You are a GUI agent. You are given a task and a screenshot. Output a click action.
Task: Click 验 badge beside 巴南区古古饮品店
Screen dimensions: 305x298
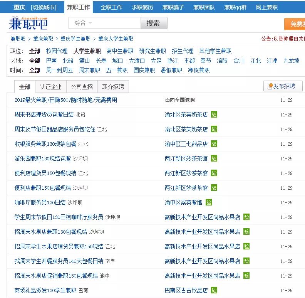point(214,290)
